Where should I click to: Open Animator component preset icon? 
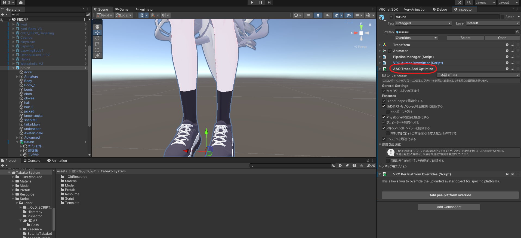tap(513, 51)
